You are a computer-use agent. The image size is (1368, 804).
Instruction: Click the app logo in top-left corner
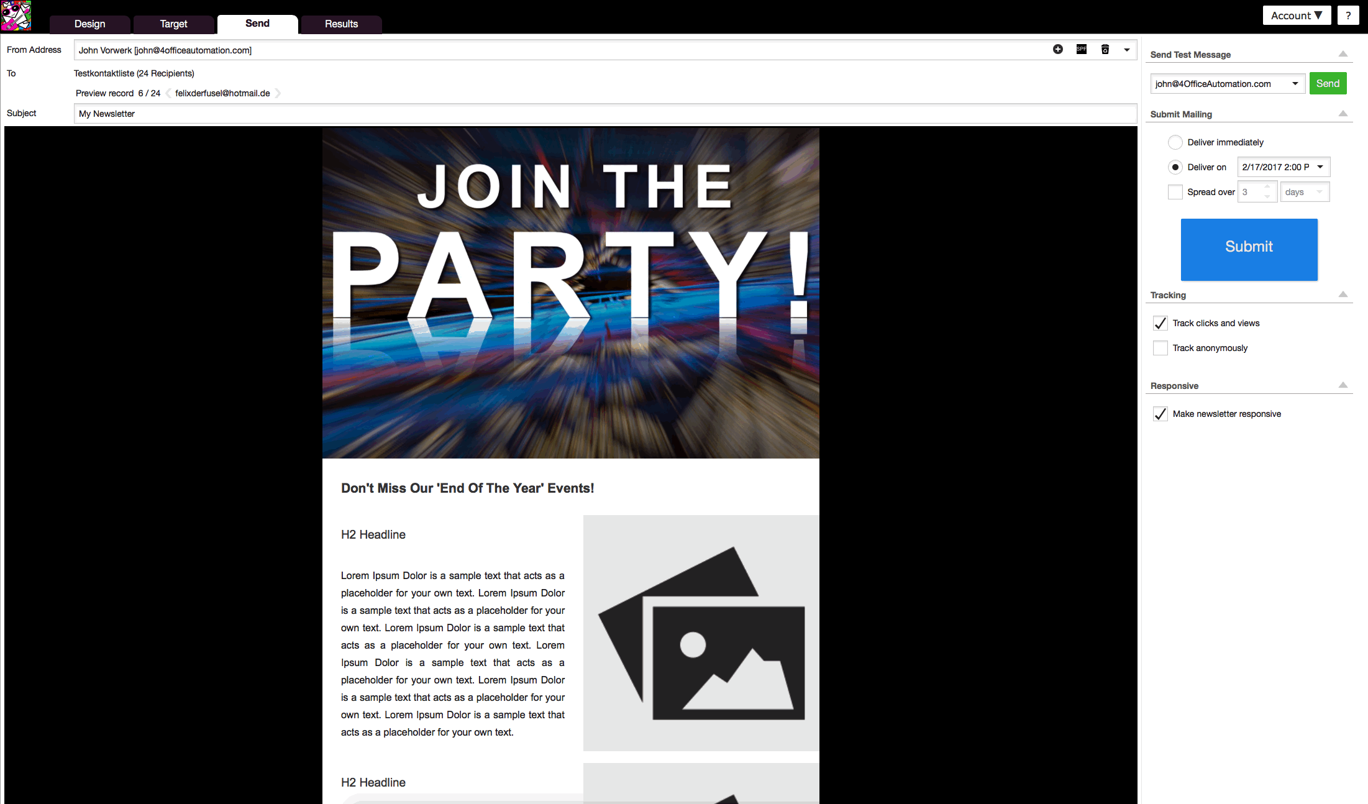(x=16, y=16)
